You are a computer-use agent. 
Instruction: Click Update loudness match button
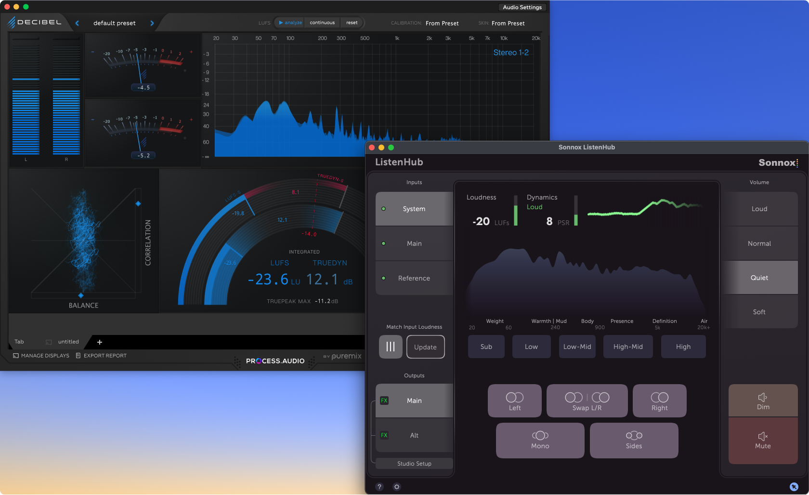click(425, 347)
